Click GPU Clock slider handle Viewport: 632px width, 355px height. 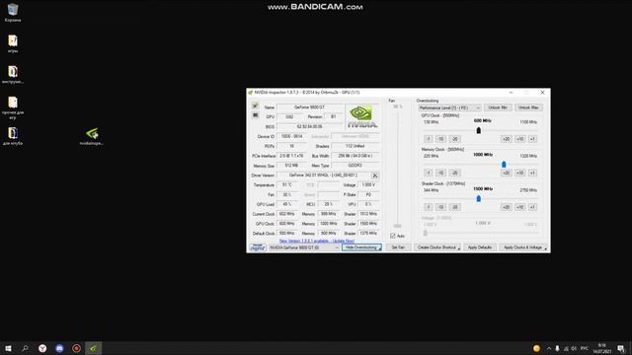[x=478, y=130]
